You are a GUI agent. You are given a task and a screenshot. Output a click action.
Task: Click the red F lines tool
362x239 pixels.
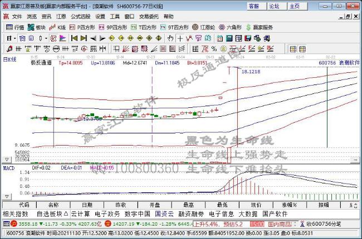[251, 49]
